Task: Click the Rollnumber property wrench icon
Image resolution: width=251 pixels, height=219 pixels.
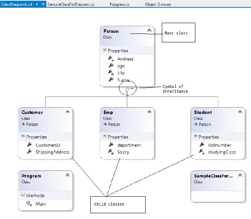Action: click(x=202, y=144)
